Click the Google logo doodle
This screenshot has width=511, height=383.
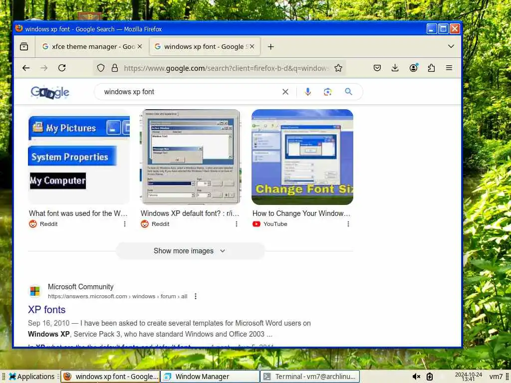click(50, 92)
